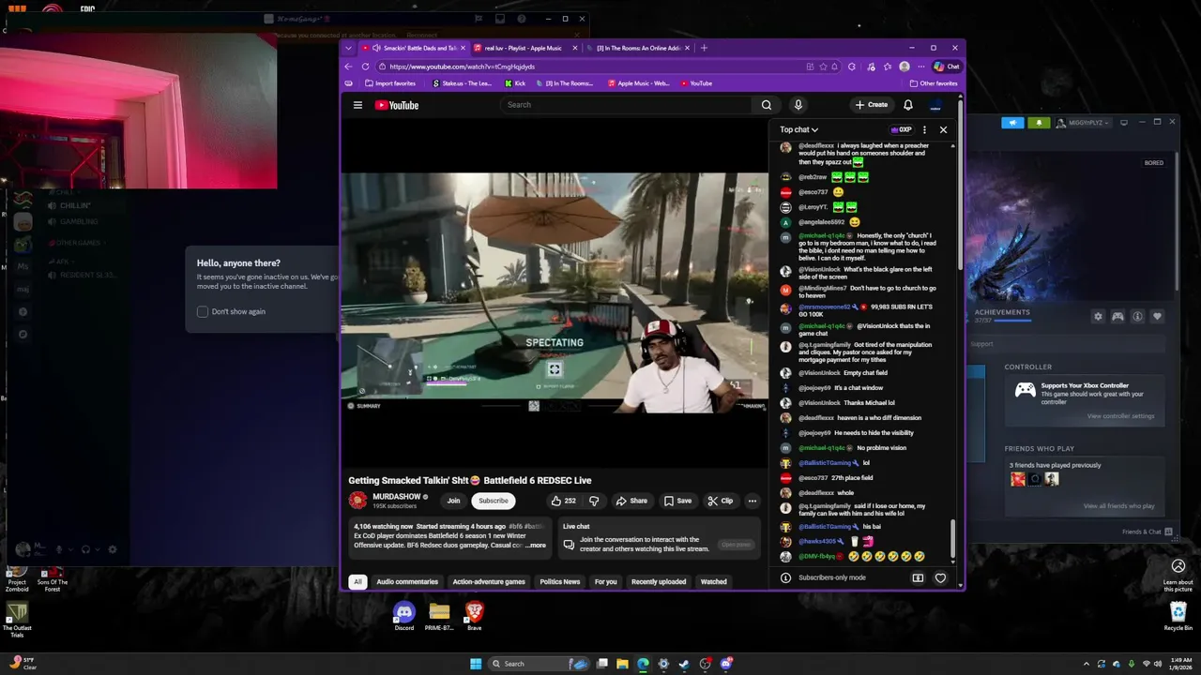1201x675 pixels.
Task: Open YouTube notifications bell
Action: (x=907, y=105)
